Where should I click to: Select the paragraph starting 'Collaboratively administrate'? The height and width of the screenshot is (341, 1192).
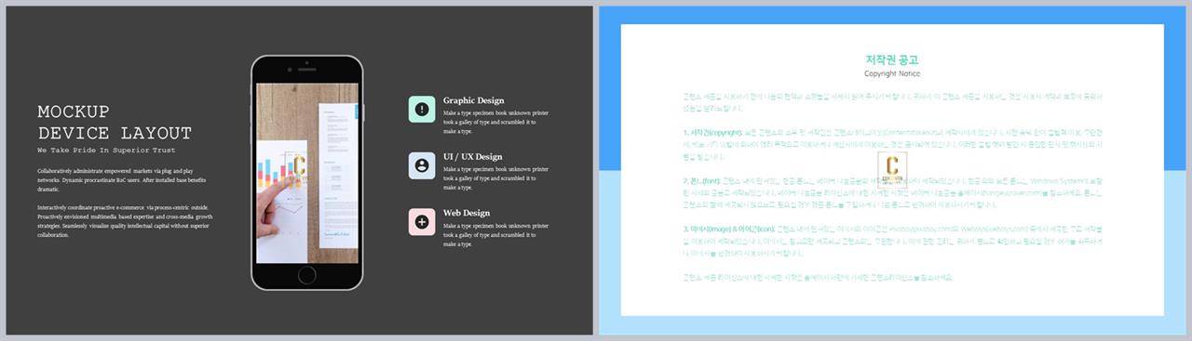point(122,180)
